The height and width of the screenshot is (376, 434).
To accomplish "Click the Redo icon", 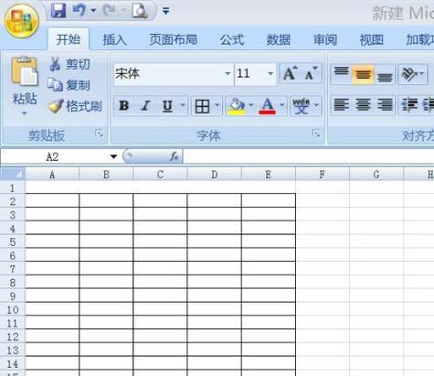I will pyautogui.click(x=109, y=10).
